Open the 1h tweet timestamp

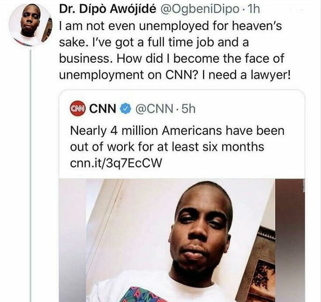254,9
